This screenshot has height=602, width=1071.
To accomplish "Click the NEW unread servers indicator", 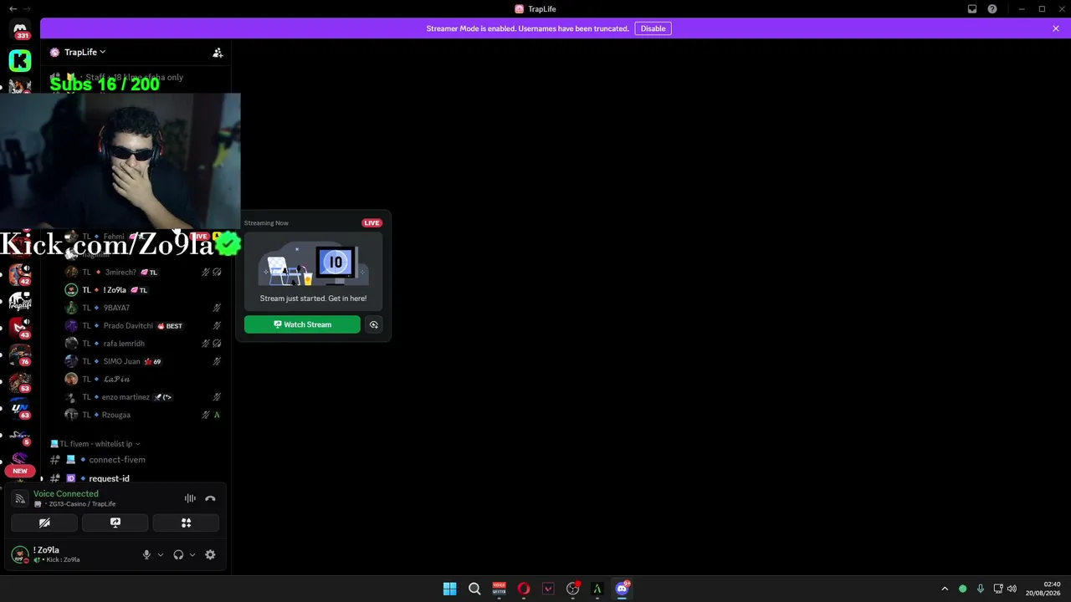I will pyautogui.click(x=20, y=471).
